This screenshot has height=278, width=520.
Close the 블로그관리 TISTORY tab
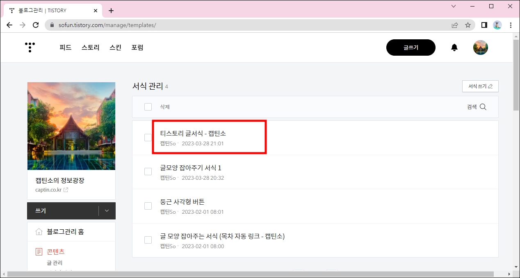(96, 11)
